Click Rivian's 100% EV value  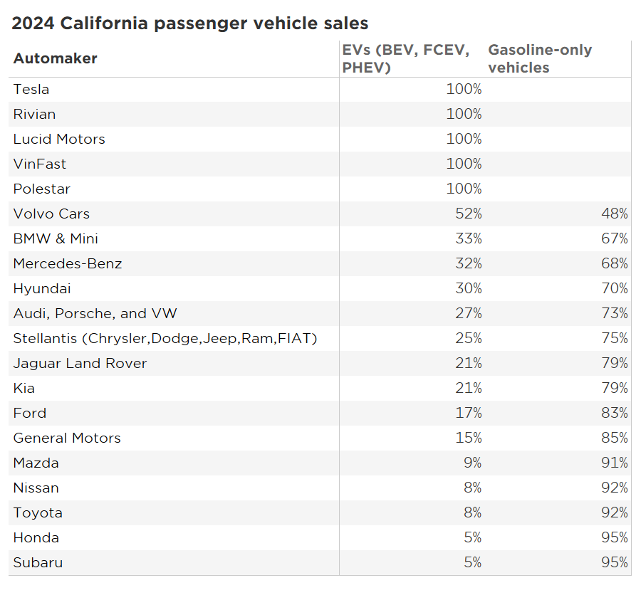(x=464, y=114)
